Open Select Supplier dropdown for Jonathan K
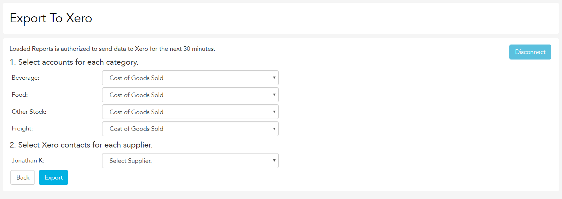This screenshot has width=562, height=199. tap(190, 161)
